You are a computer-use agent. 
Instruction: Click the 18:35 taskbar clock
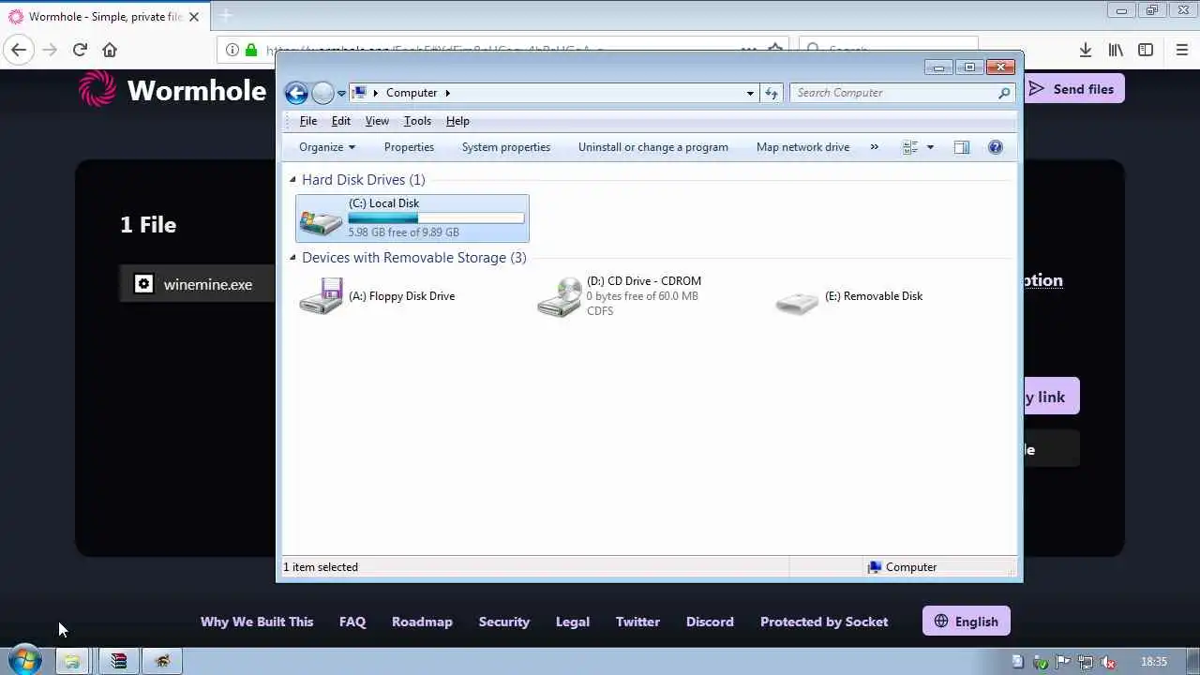(1153, 662)
